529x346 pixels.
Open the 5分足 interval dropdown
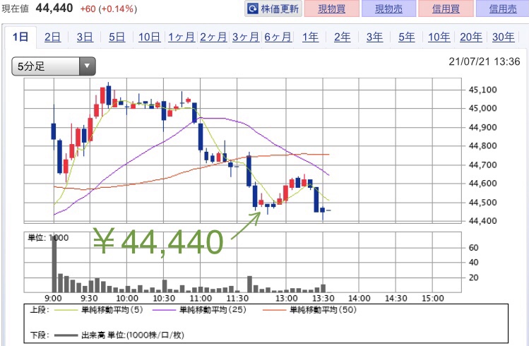pyautogui.click(x=54, y=66)
